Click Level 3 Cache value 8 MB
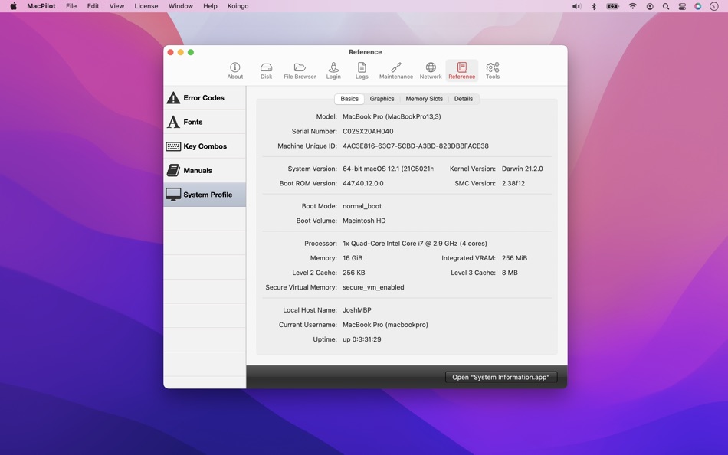Viewport: 728px width, 455px height. pos(510,273)
